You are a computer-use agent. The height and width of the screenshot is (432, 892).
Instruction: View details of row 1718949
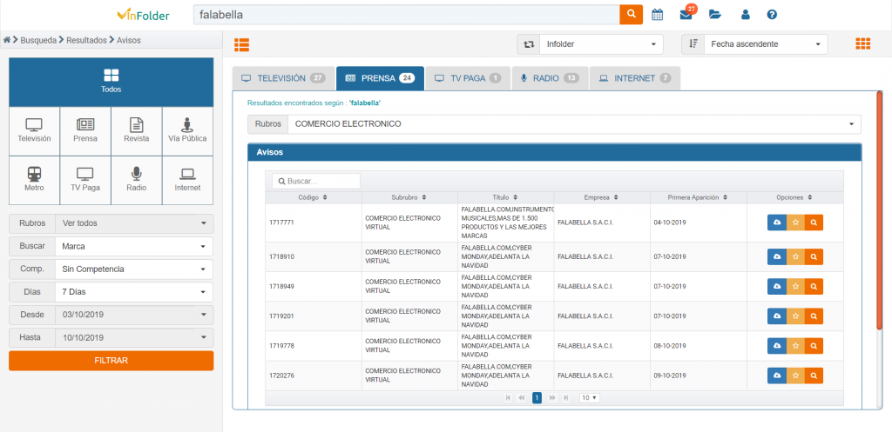pos(814,286)
